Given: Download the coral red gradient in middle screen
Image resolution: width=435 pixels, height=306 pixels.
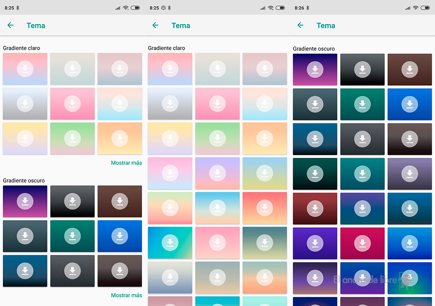Looking at the screenshot, I should click(265, 208).
